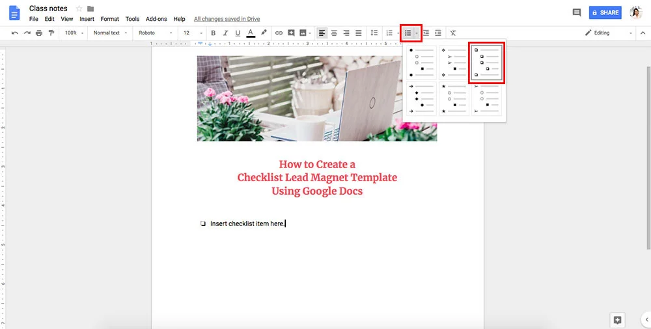This screenshot has width=651, height=329.
Task: Open the Edit menu
Action: 49,19
